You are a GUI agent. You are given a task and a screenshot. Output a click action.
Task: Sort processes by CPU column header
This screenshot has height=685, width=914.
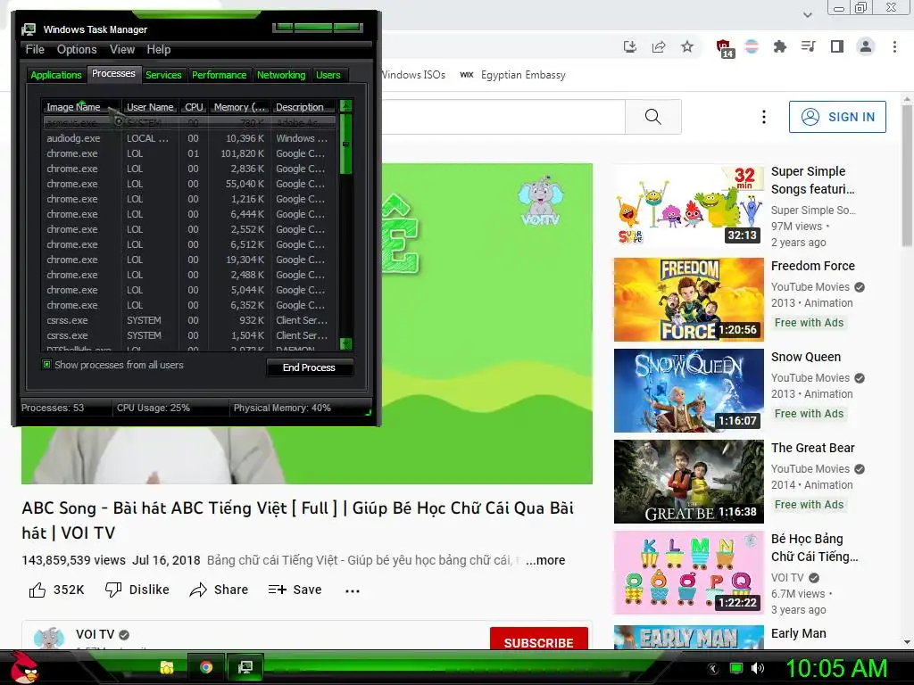pos(194,107)
